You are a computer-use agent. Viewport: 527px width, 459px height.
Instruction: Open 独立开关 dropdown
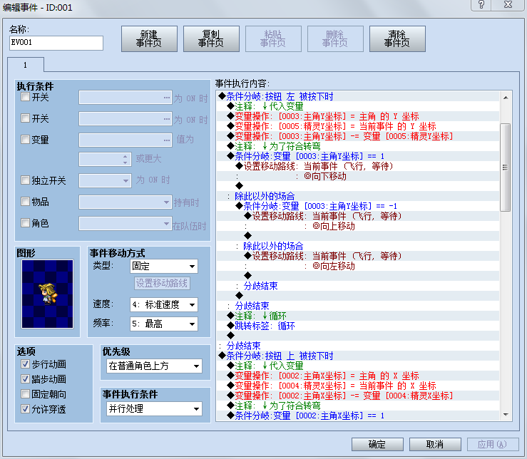(105, 181)
